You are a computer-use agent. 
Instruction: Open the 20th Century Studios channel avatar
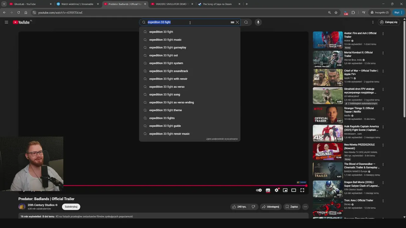22,207
